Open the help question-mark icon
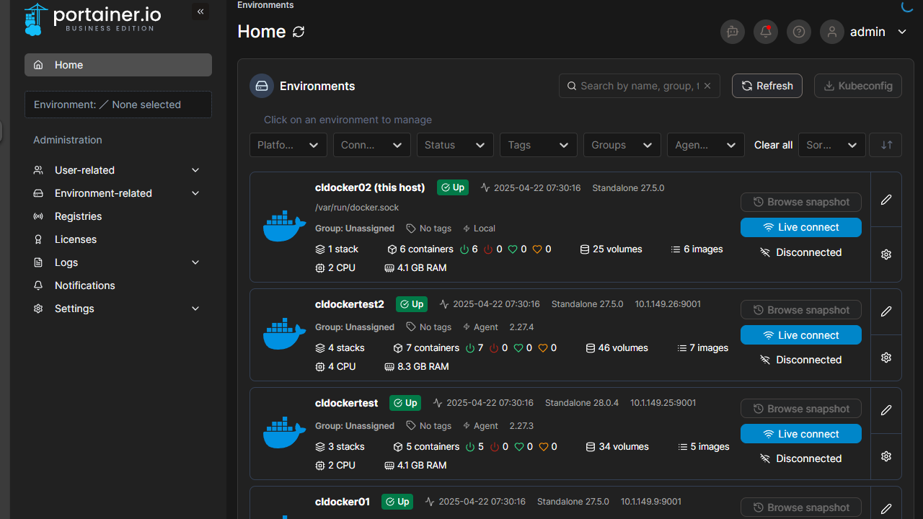Screen dimensions: 923x519 pos(799,32)
